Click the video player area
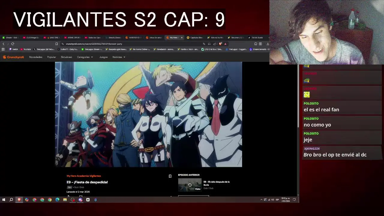Screen dimensions: 384x216 [148, 114]
